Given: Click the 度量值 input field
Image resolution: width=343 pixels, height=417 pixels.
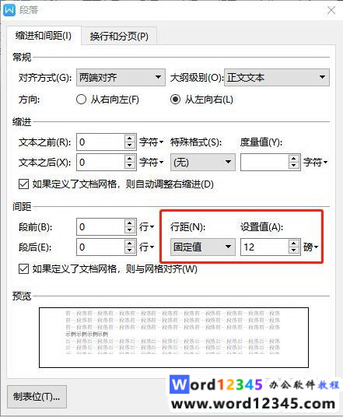Looking at the screenshot, I should click(x=264, y=163).
